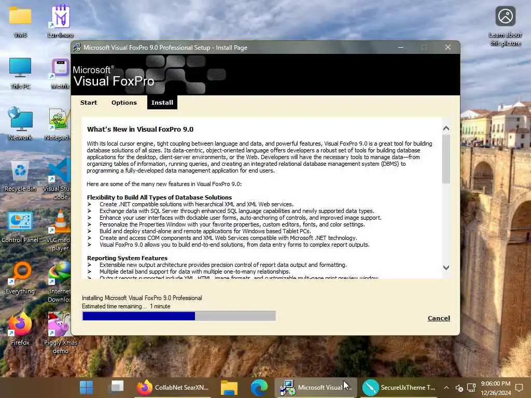Click the installation progress bar
The image size is (531, 398).
[x=179, y=316]
